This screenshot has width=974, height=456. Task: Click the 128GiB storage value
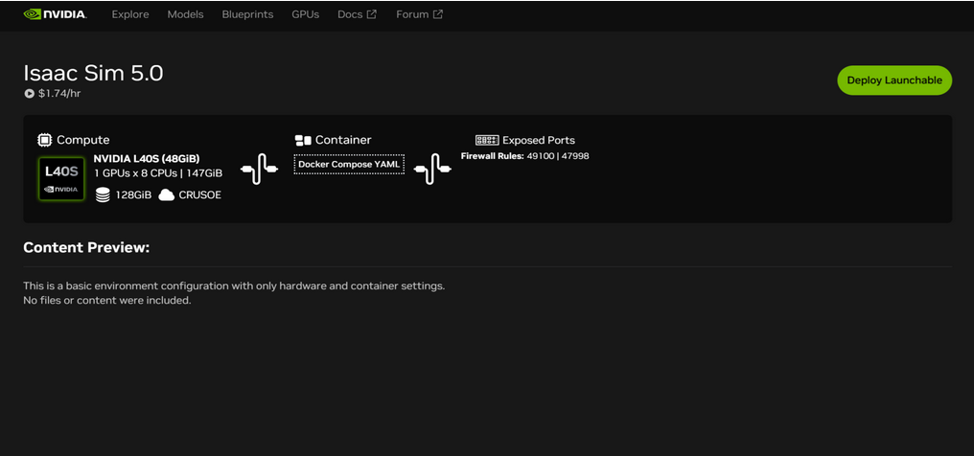point(133,195)
